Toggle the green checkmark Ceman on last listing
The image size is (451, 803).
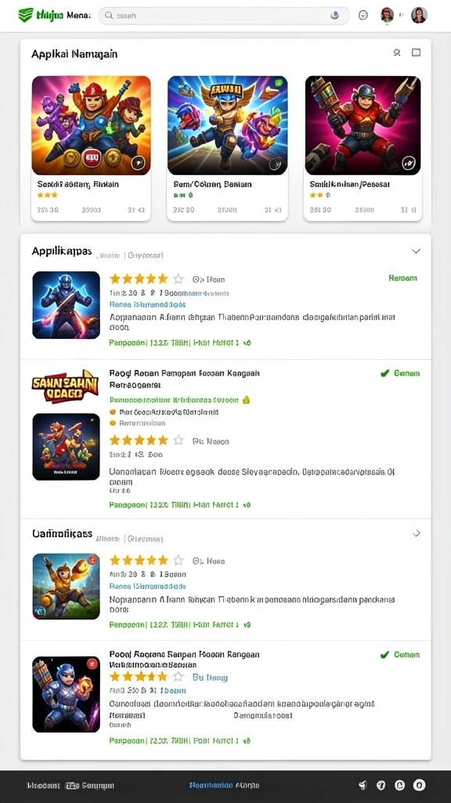pyautogui.click(x=400, y=655)
